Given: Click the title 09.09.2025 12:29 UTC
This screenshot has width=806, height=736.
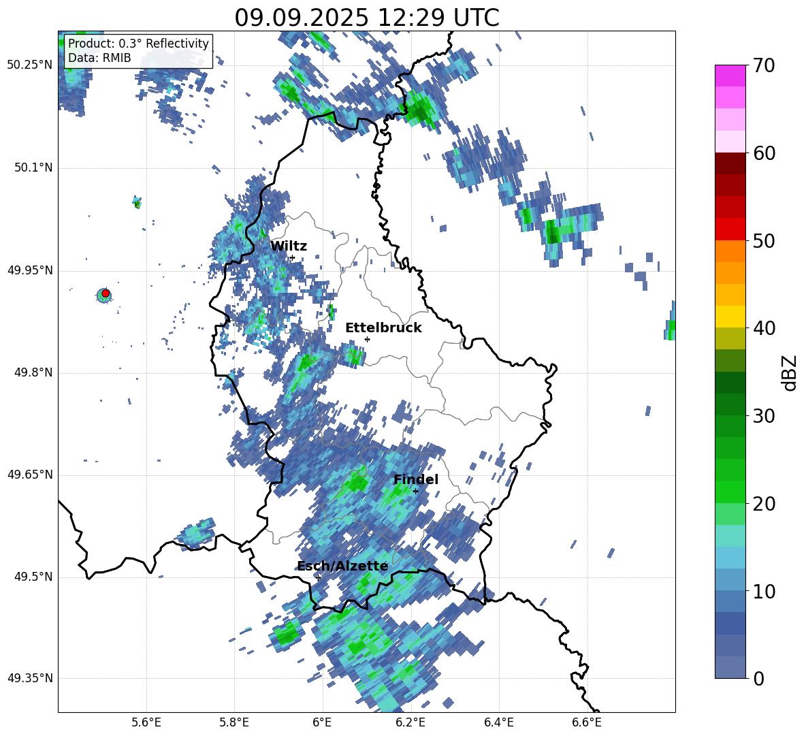Looking at the screenshot, I should pos(367,18).
